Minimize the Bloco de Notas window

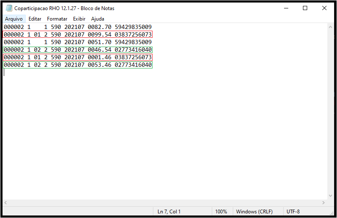[x=286, y=8]
